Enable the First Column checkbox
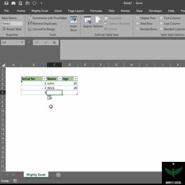Image resolution: width=185 pixels, height=185 pixels. click(161, 18)
